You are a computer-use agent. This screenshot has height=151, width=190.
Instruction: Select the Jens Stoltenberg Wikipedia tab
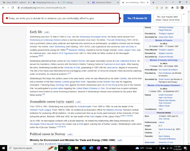(135, 2)
